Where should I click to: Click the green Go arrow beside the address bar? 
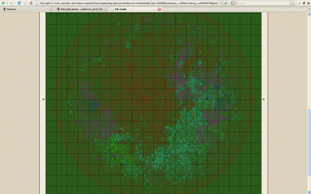tap(226, 3)
